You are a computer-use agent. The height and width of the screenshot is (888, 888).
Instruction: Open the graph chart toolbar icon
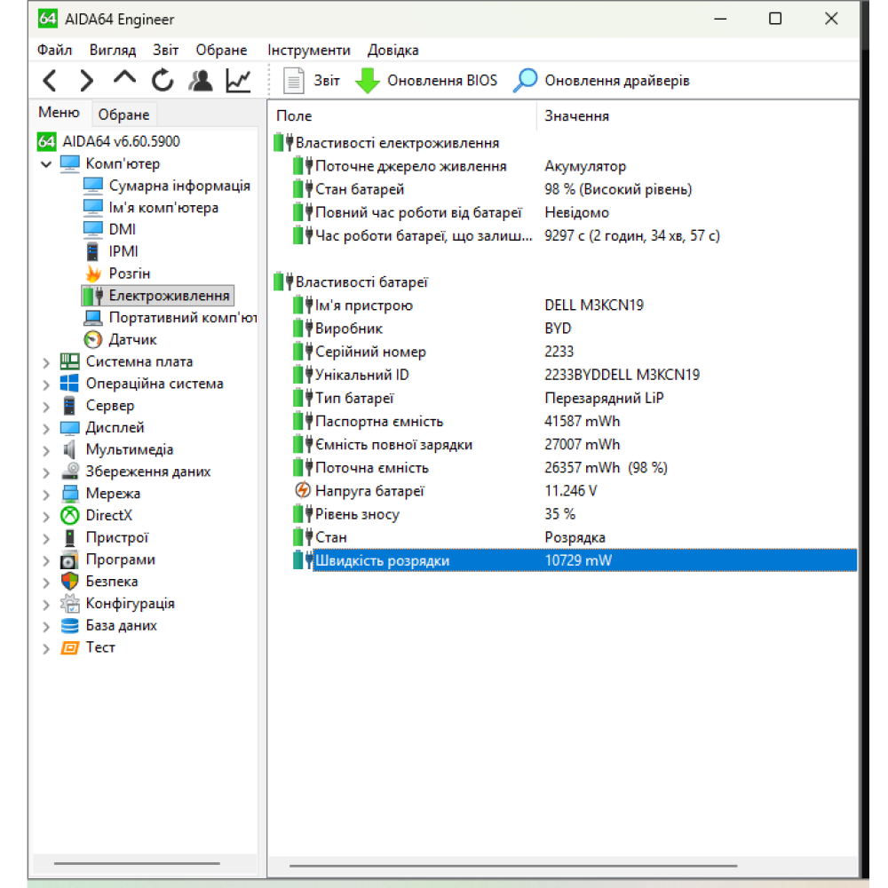[238, 81]
